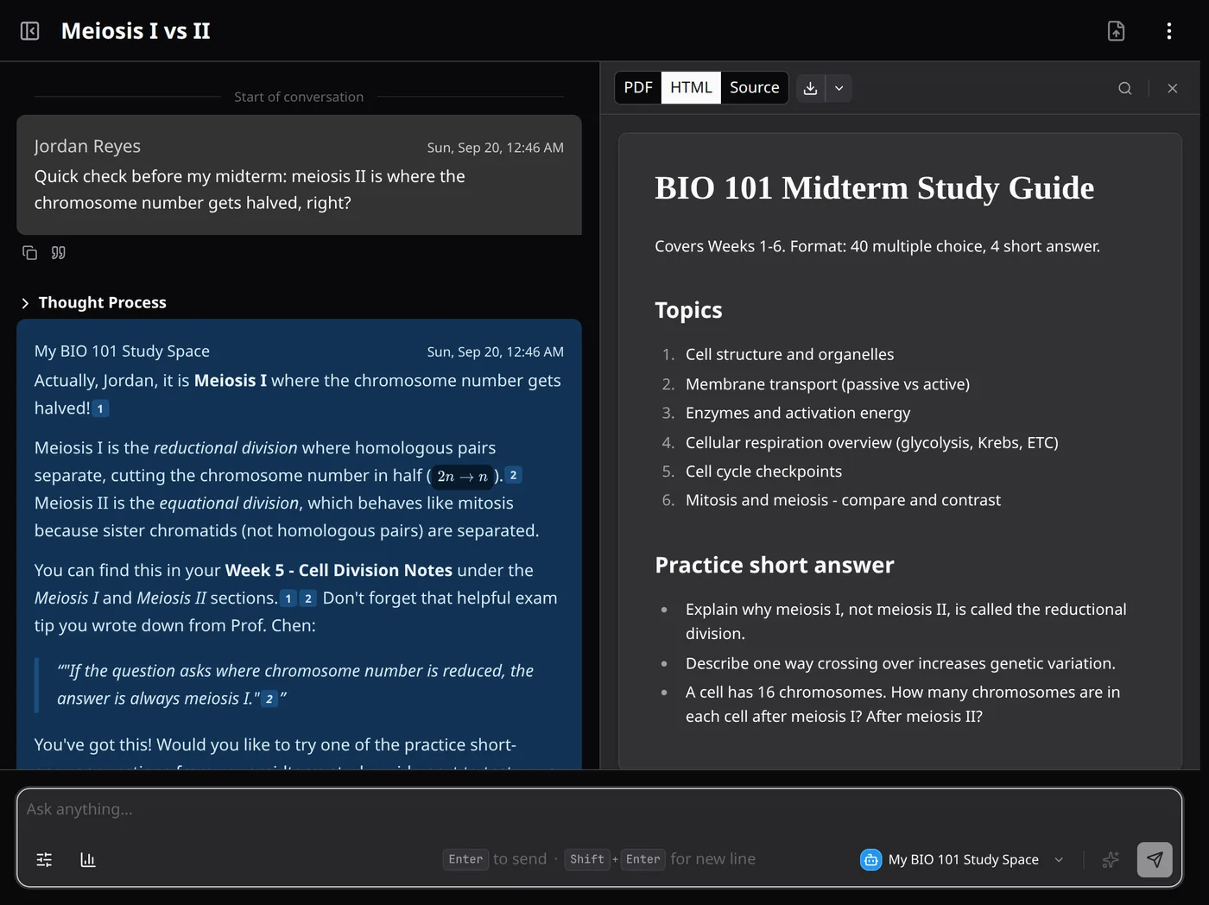Click topic 'Cell cycle checkpoints'
The width and height of the screenshot is (1209, 905).
click(x=763, y=471)
